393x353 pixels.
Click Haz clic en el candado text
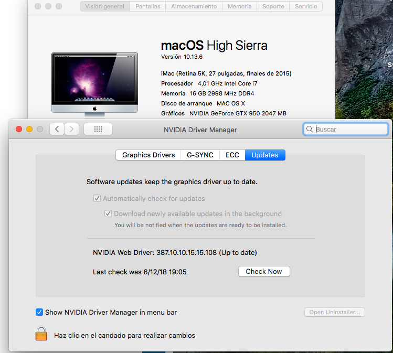click(x=124, y=336)
